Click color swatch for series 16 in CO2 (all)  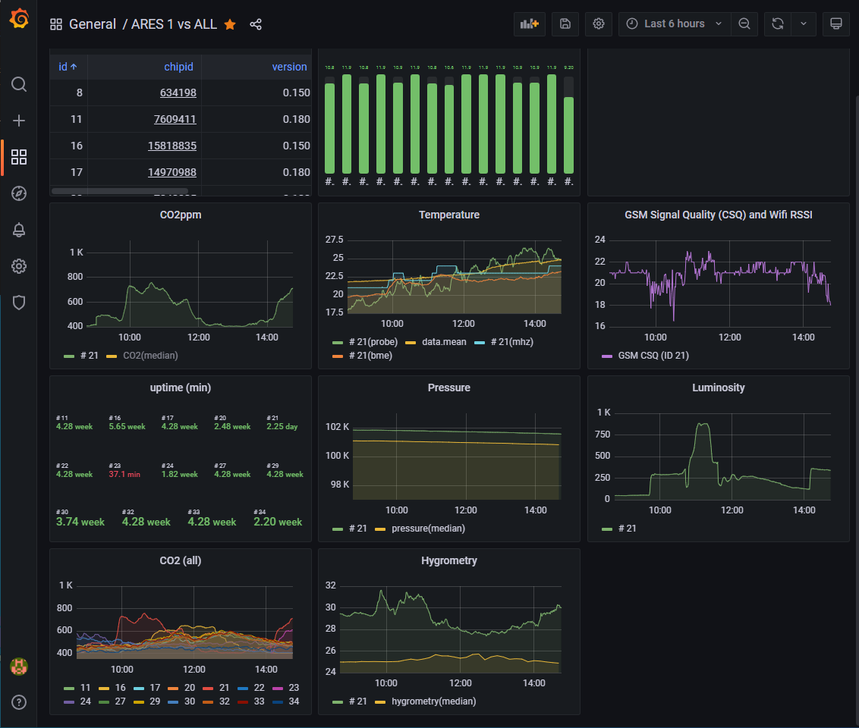104,688
